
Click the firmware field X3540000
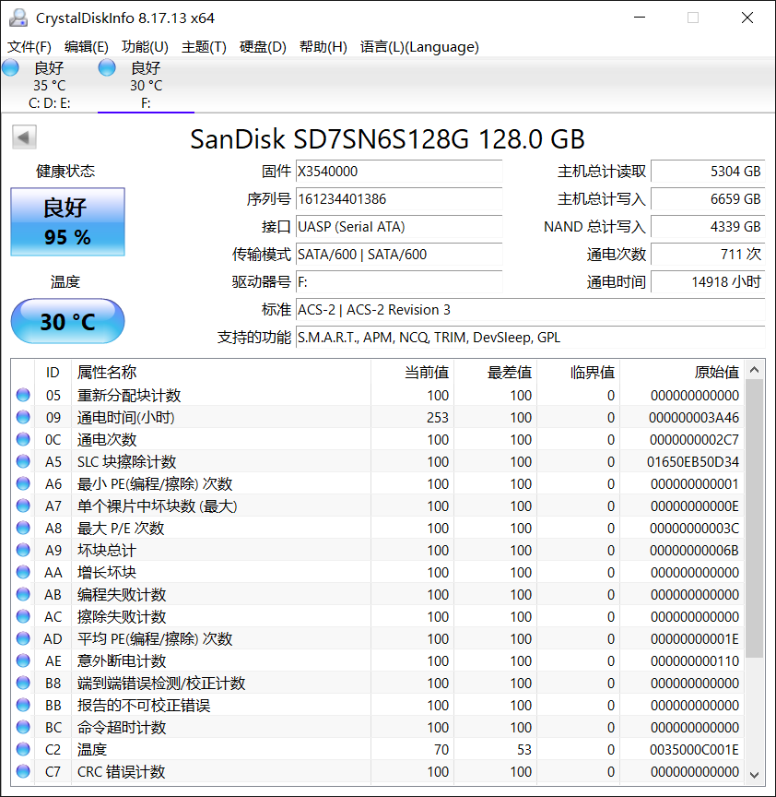399,172
